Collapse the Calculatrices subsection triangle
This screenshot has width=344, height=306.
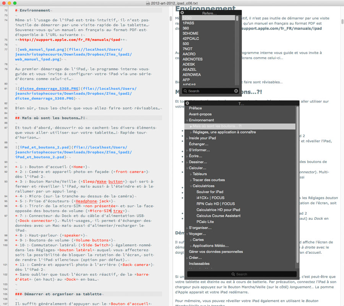191,186
